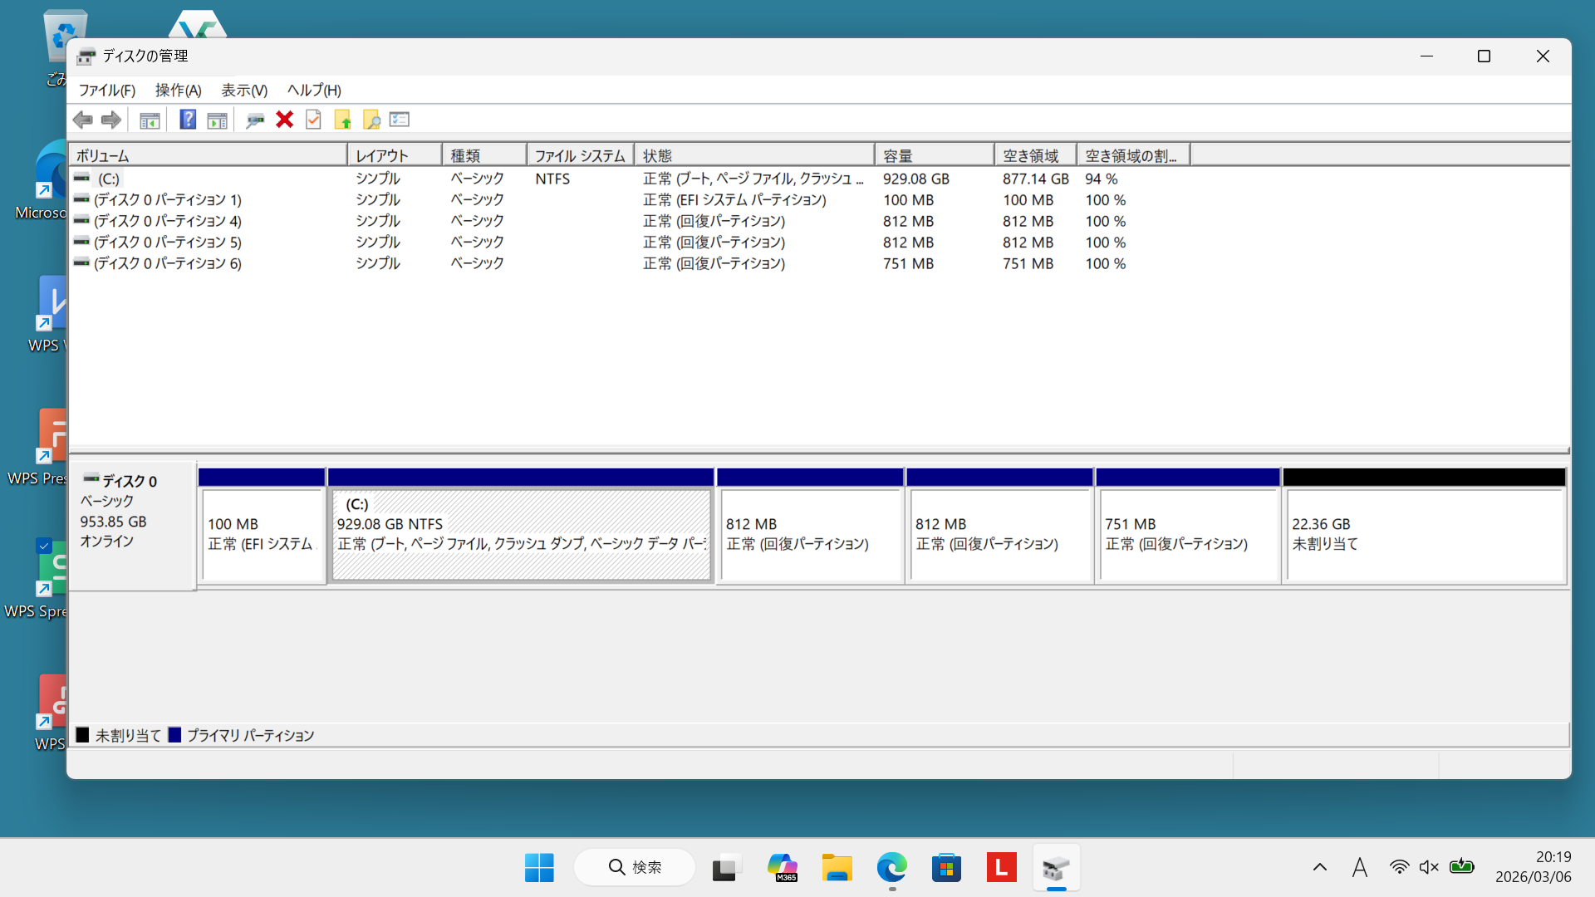1595x897 pixels.
Task: Click the blue プライマリ パーティション legend swatch
Action: 174,735
